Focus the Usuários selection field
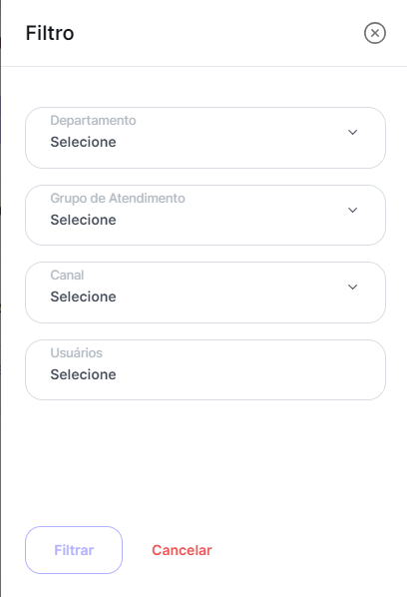This screenshot has width=407, height=597. click(205, 369)
